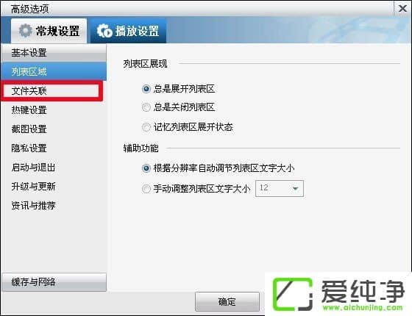Choose 手动调整列表区文字大小 option
Image resolution: width=412 pixels, height=316 pixels.
pos(146,188)
